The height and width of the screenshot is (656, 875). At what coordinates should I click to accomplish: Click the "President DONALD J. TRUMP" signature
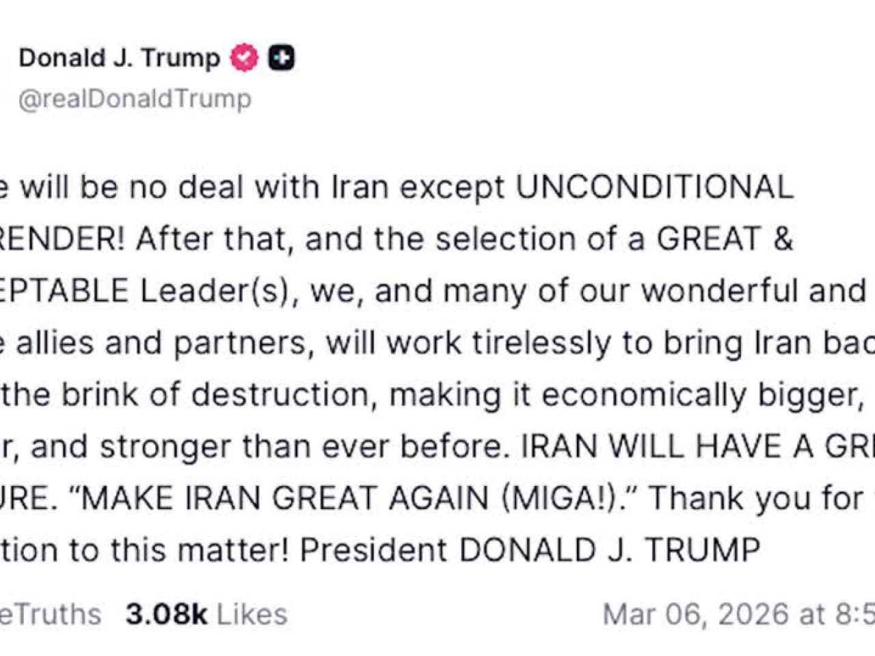(530, 550)
